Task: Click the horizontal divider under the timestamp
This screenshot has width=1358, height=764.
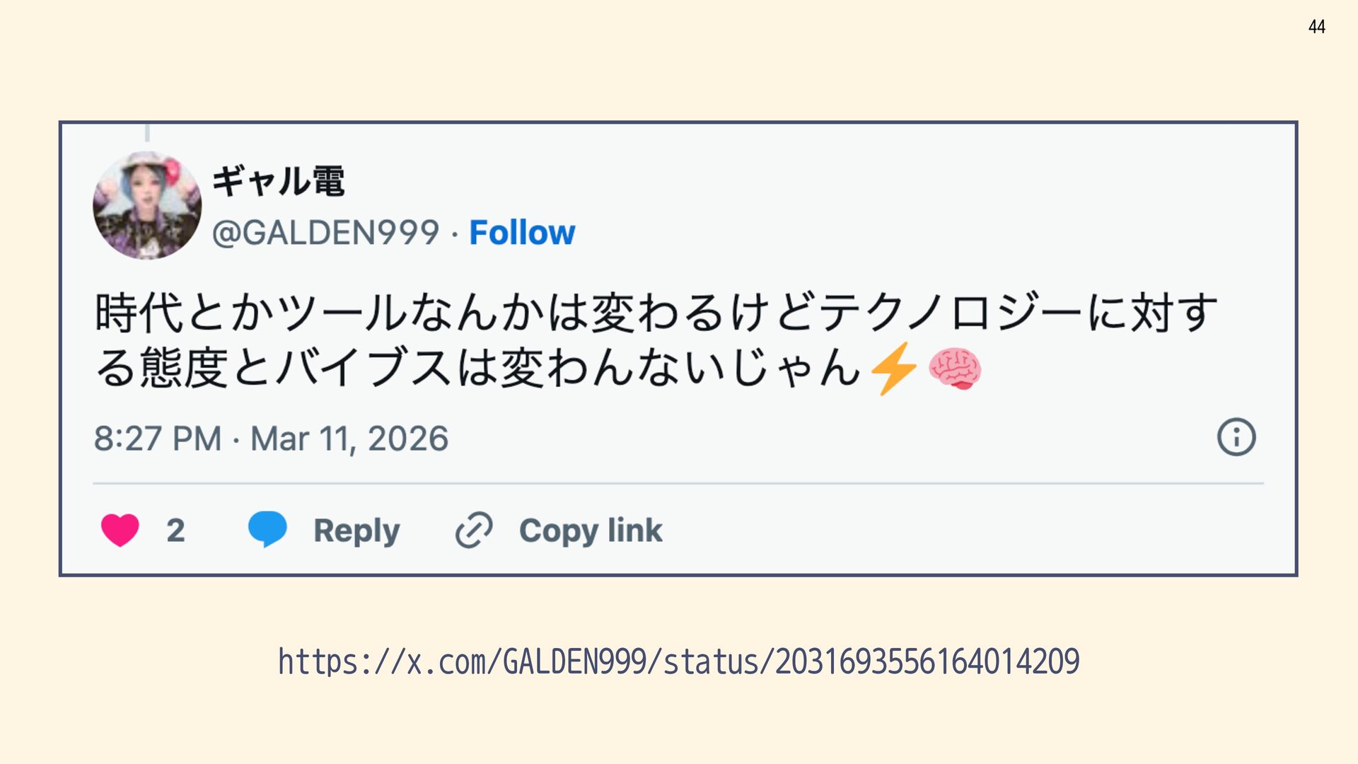Action: coord(678,484)
